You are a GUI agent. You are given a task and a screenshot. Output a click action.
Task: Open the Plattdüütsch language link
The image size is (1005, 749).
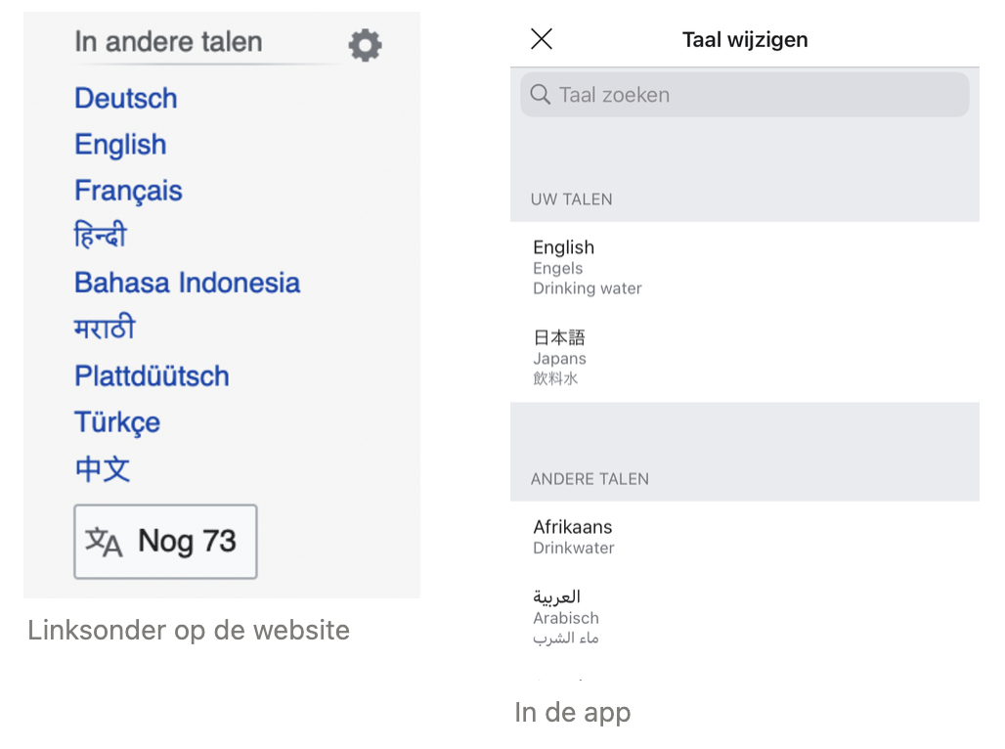coord(152,375)
